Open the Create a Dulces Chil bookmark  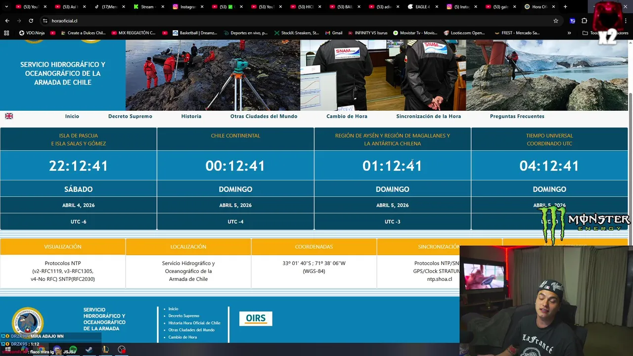coord(83,33)
